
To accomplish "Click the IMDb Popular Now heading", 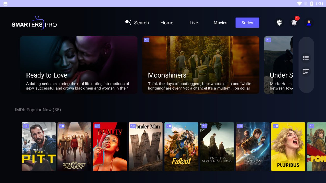I will coord(38,110).
